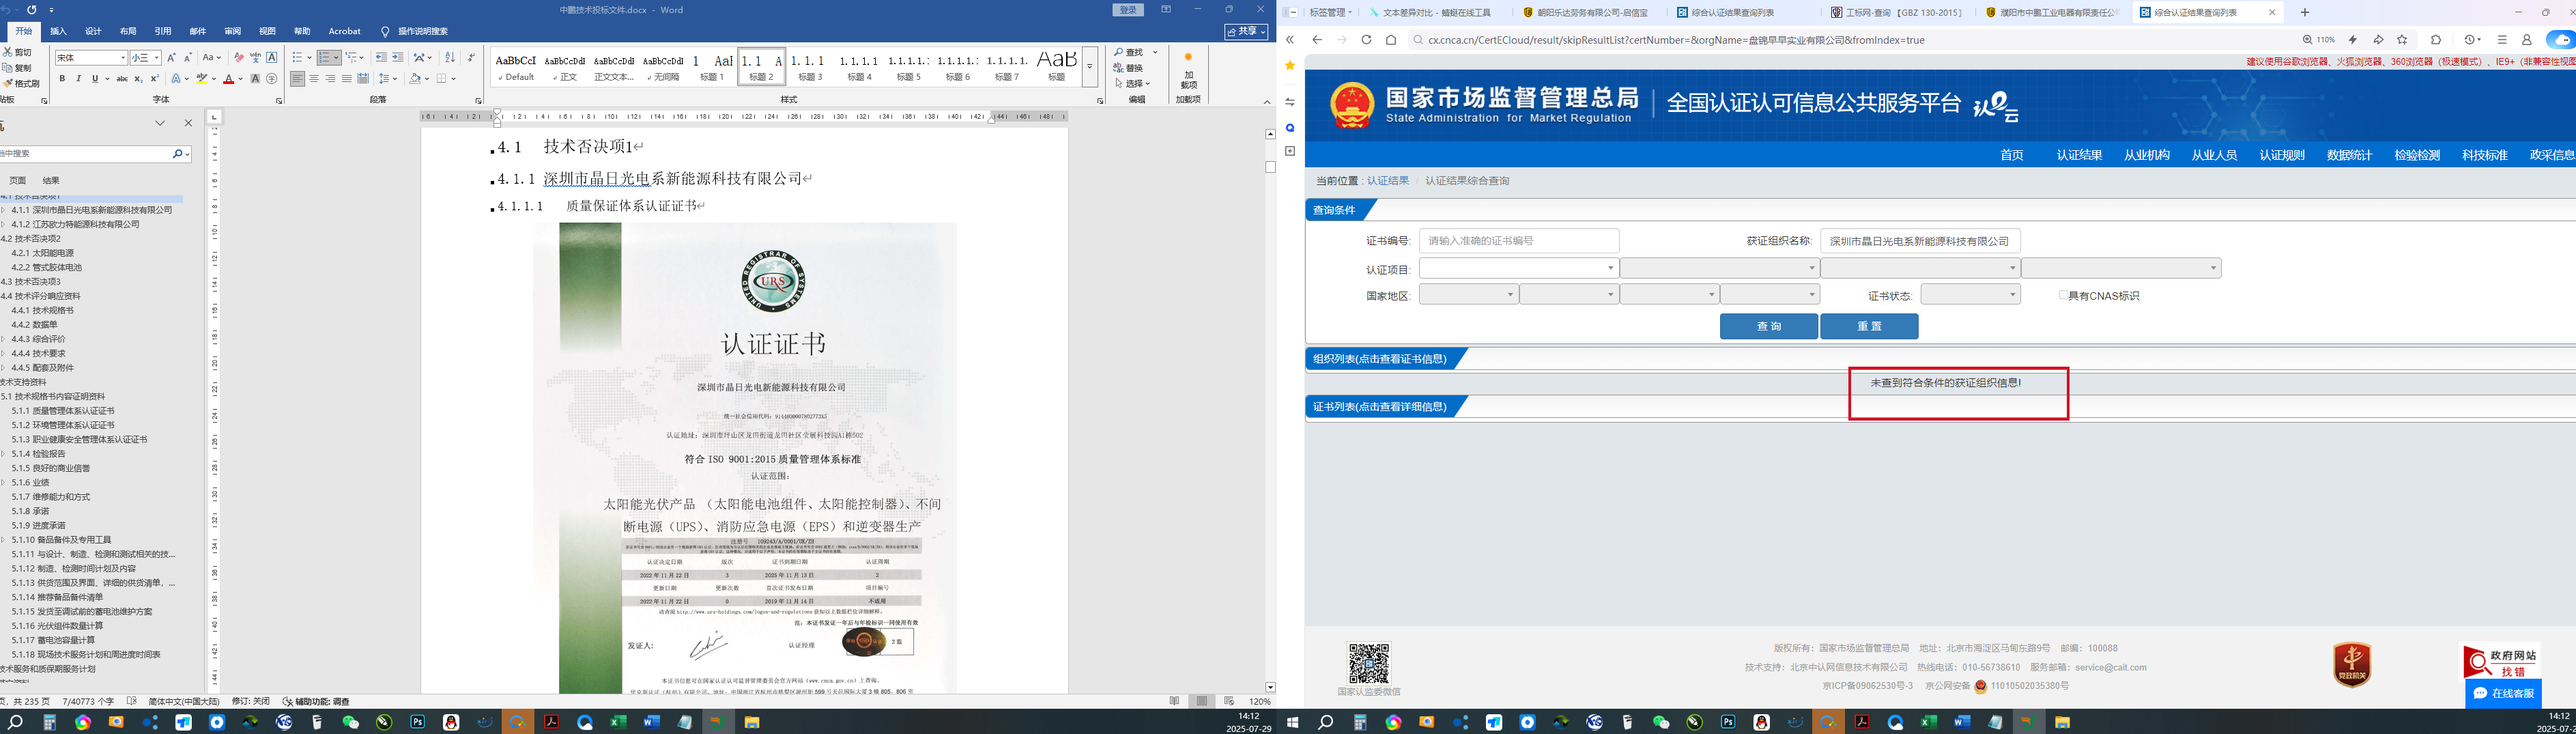
Task: Open browser extensions puzzle icon
Action: pyautogui.click(x=2436, y=40)
